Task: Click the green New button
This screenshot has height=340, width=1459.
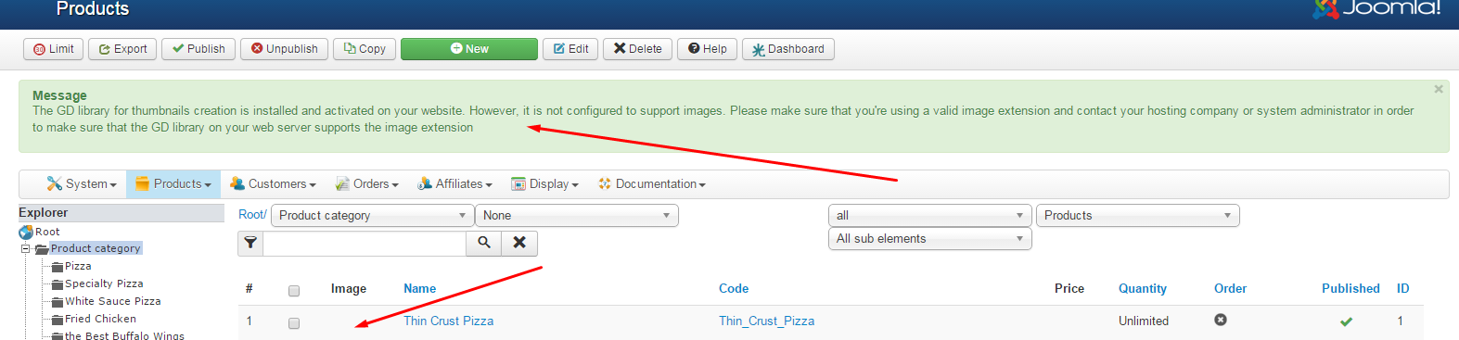Action: [469, 49]
